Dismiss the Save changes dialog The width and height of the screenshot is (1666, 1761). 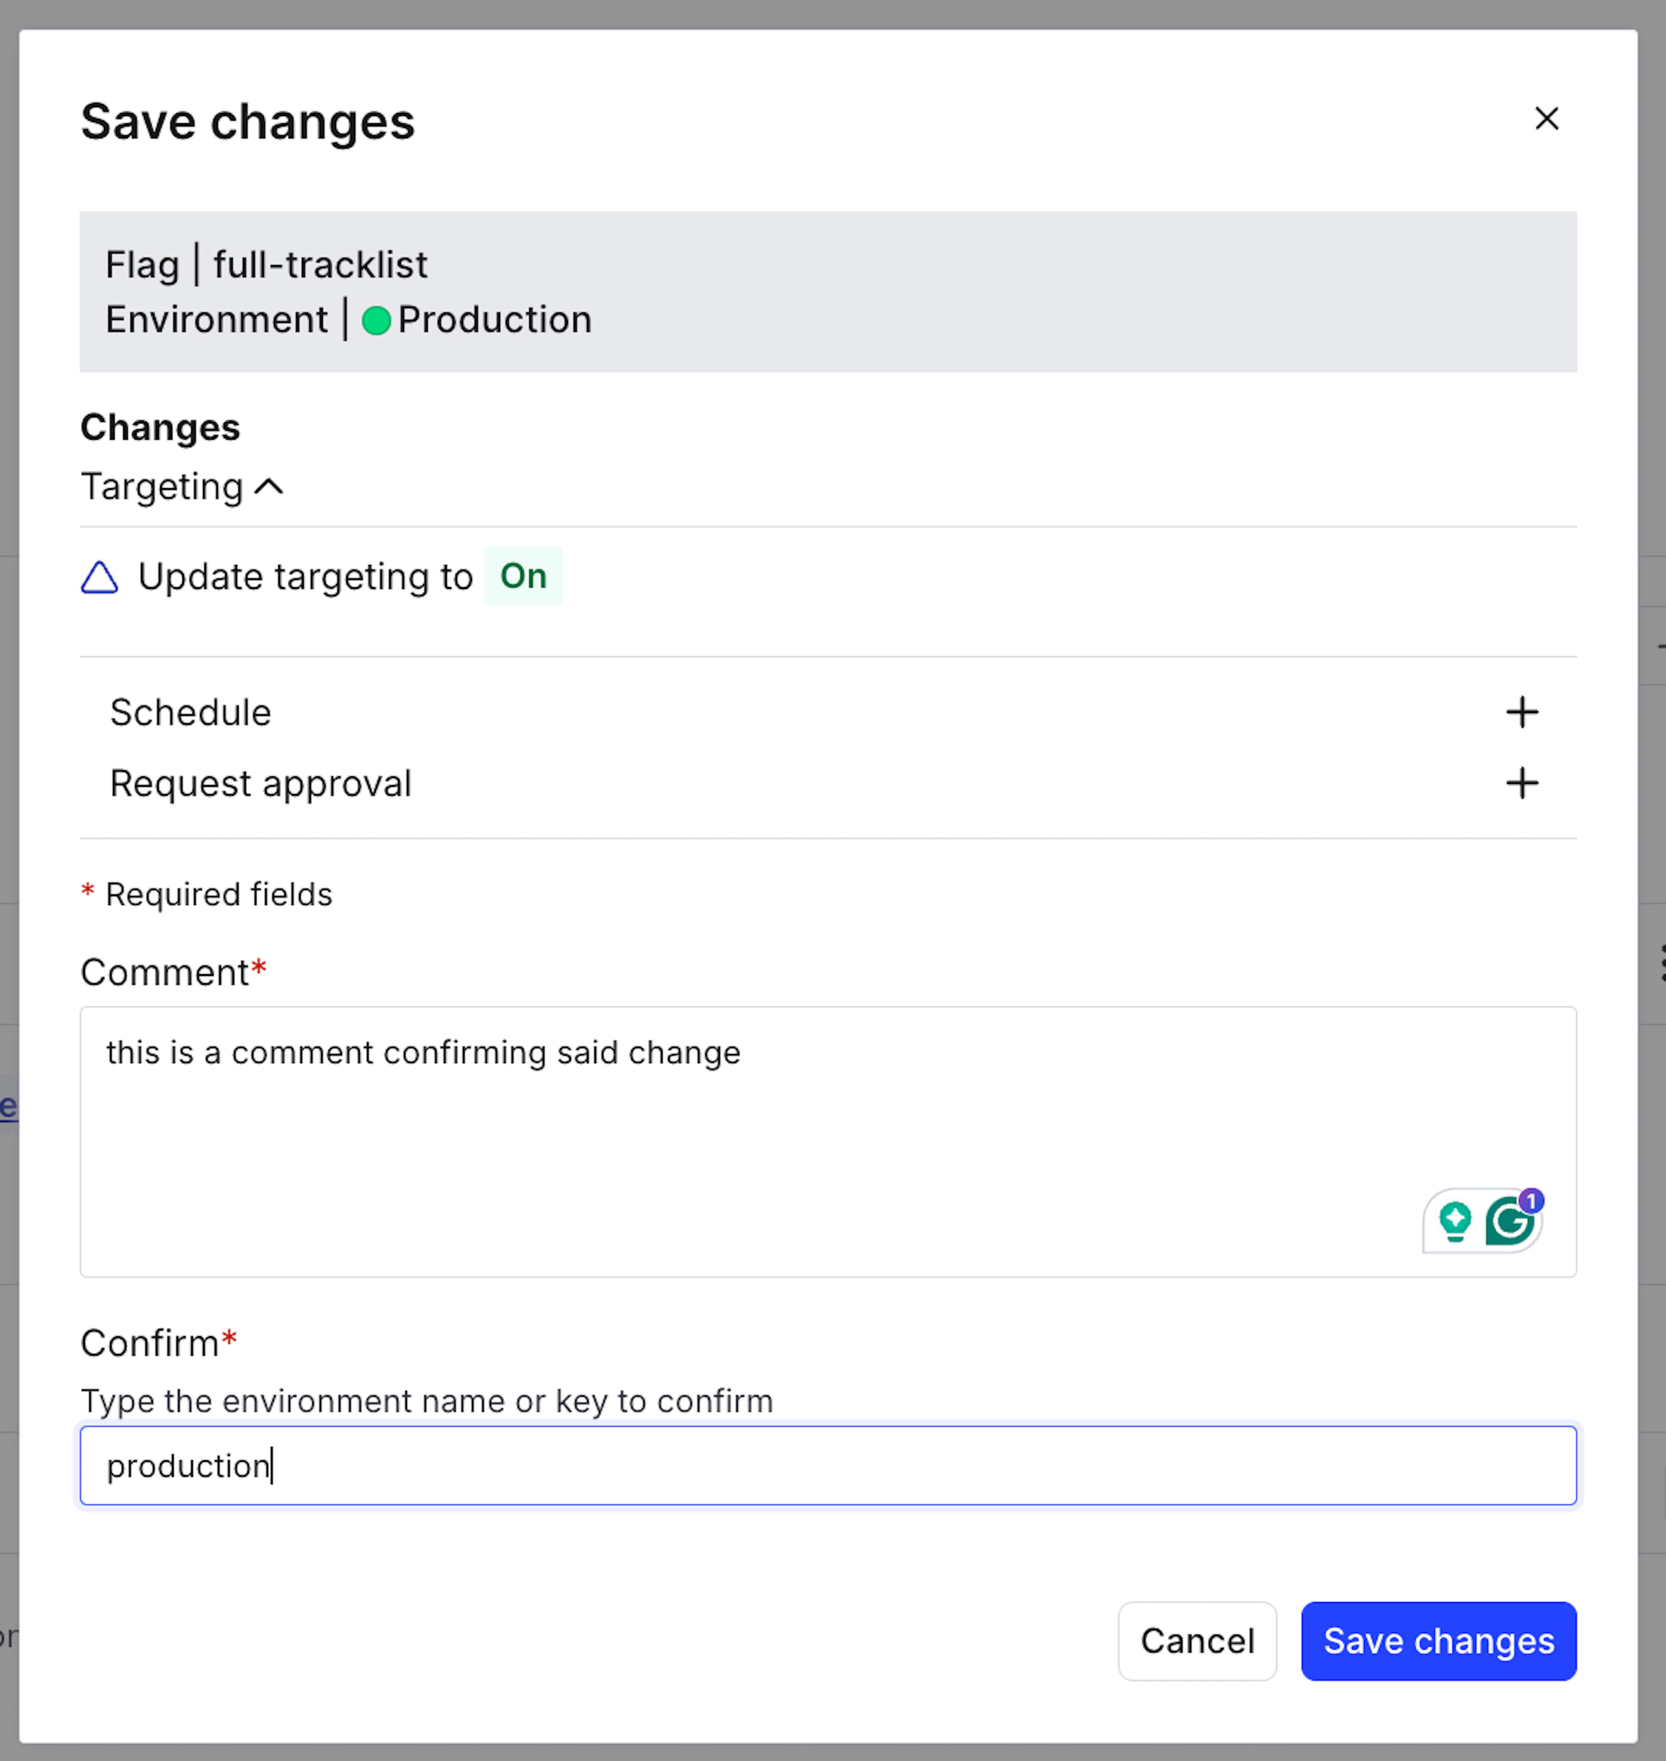coord(1547,119)
